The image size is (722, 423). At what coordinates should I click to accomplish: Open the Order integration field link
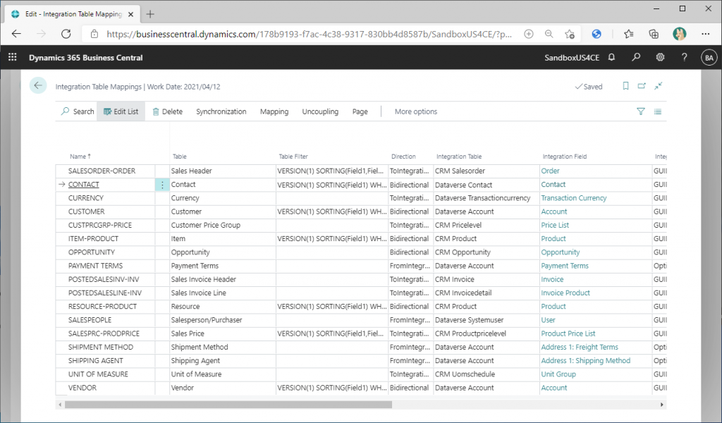coord(550,171)
